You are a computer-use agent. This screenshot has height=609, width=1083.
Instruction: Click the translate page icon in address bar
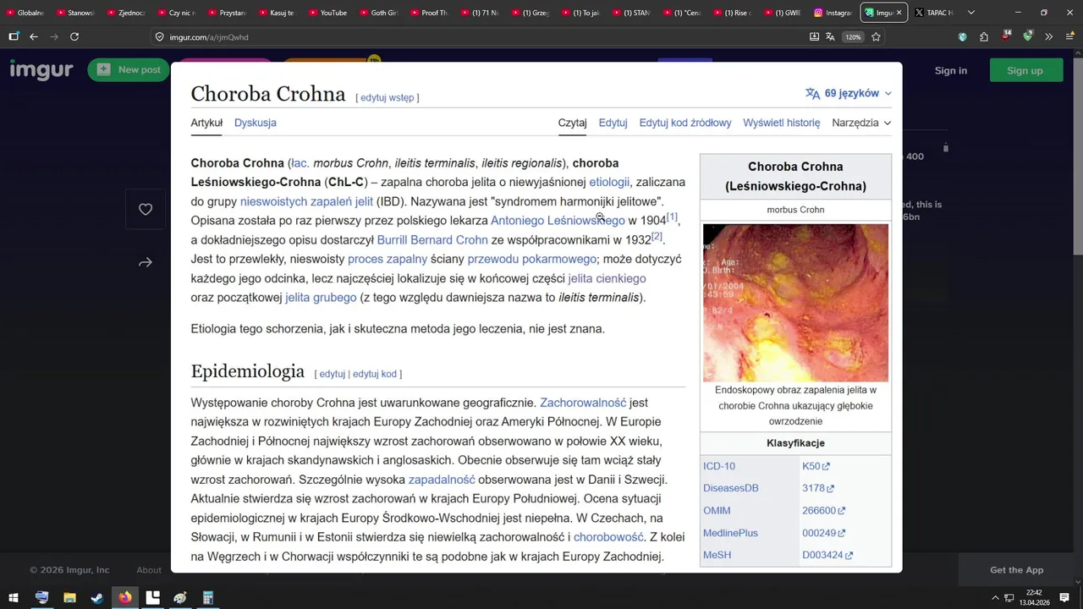coord(830,37)
